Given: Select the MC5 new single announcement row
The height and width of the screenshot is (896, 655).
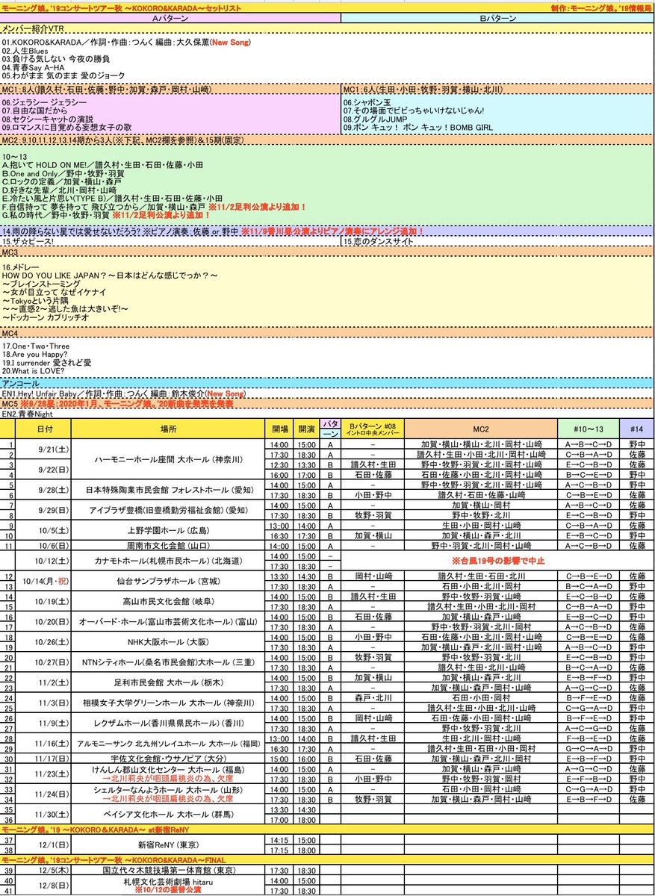Looking at the screenshot, I should 326,403.
